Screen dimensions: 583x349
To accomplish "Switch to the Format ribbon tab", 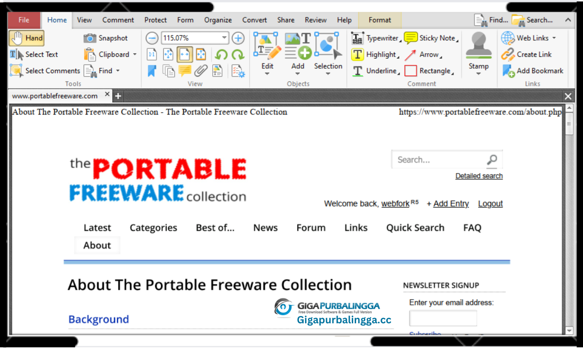I will tap(380, 20).
